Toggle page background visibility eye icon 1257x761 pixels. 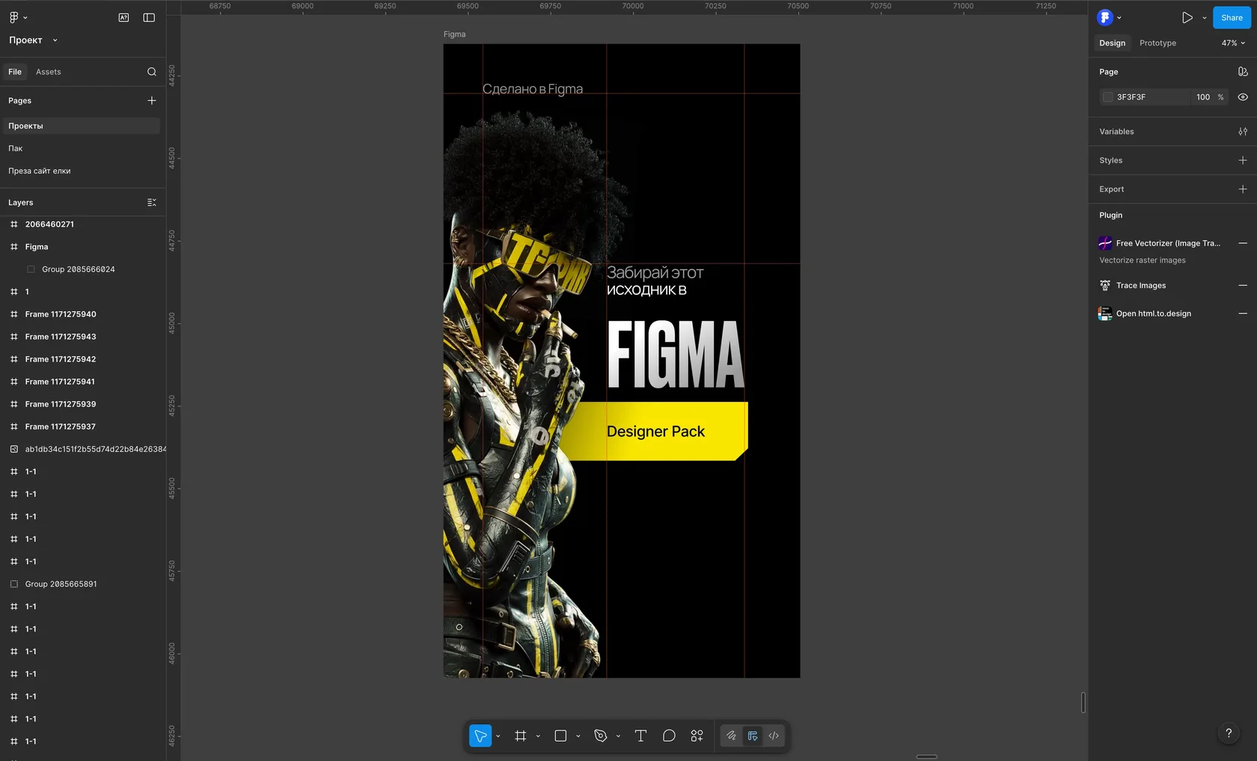point(1243,97)
